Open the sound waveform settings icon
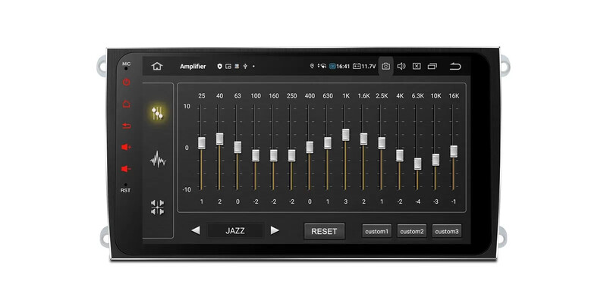The width and height of the screenshot is (607, 303). (158, 160)
